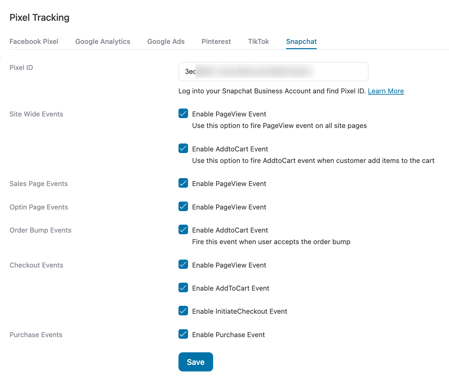This screenshot has width=449, height=381.
Task: Toggle Sales Page Enable PageView Event checkbox
Action: click(x=183, y=183)
